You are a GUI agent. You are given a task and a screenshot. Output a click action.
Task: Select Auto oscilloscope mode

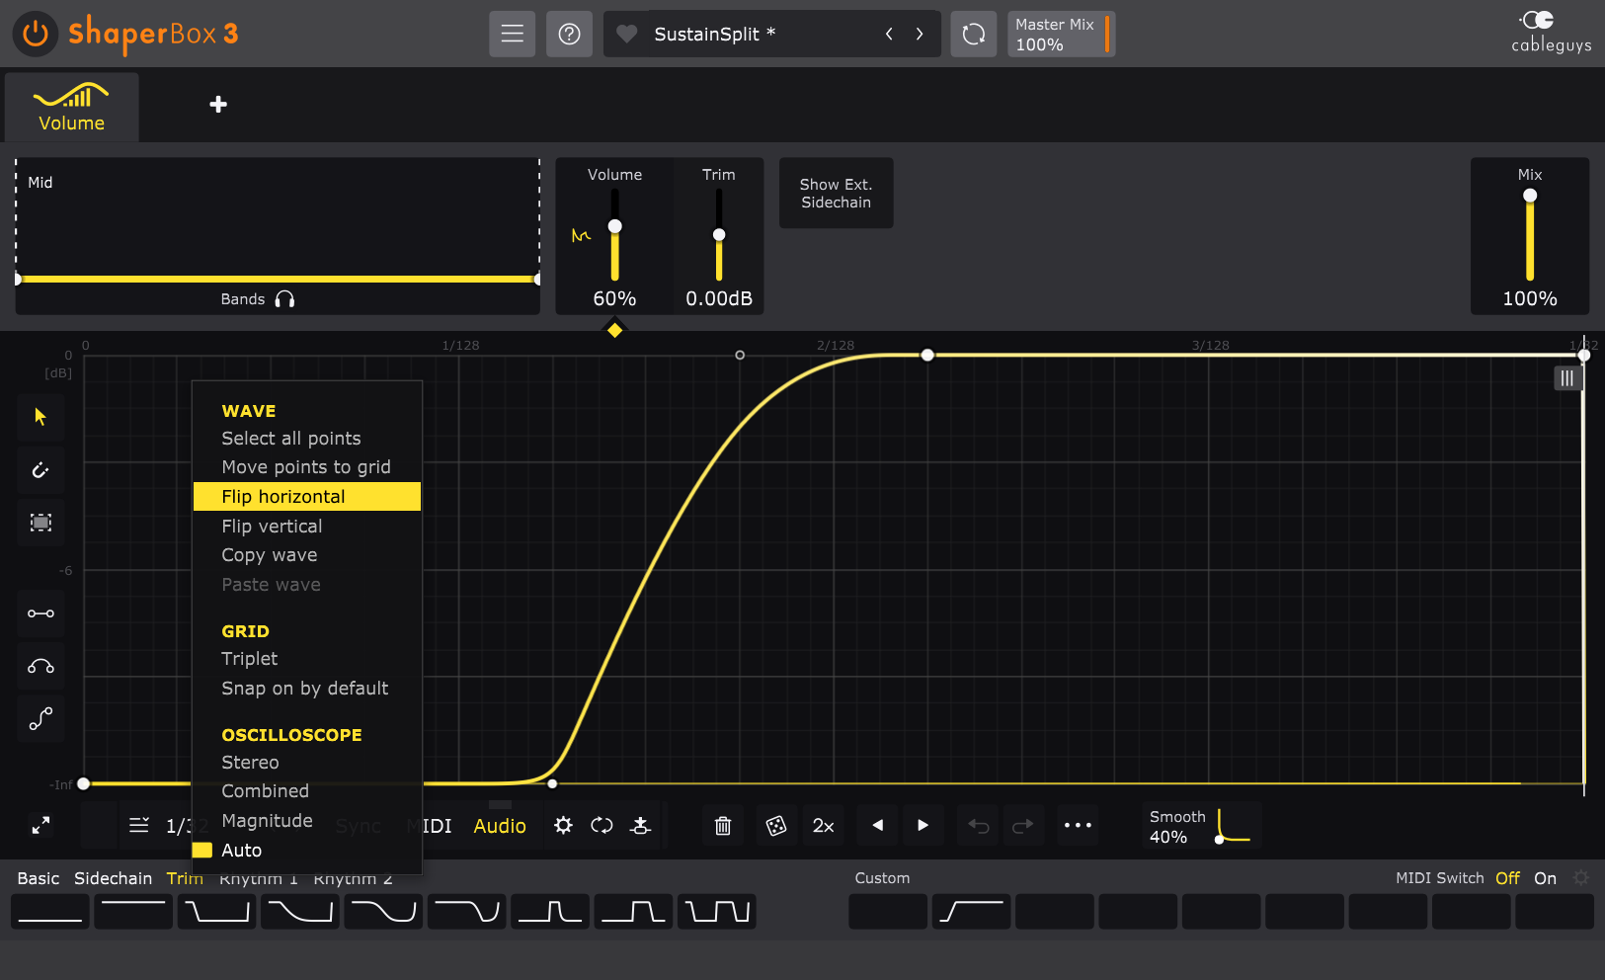tap(307, 851)
